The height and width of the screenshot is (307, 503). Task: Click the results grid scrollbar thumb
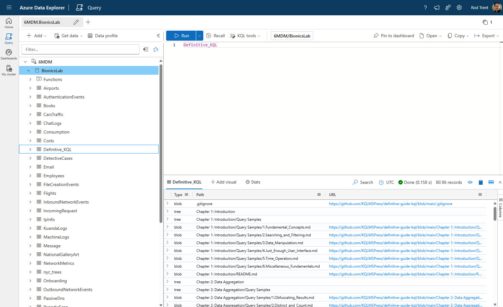[x=495, y=213]
